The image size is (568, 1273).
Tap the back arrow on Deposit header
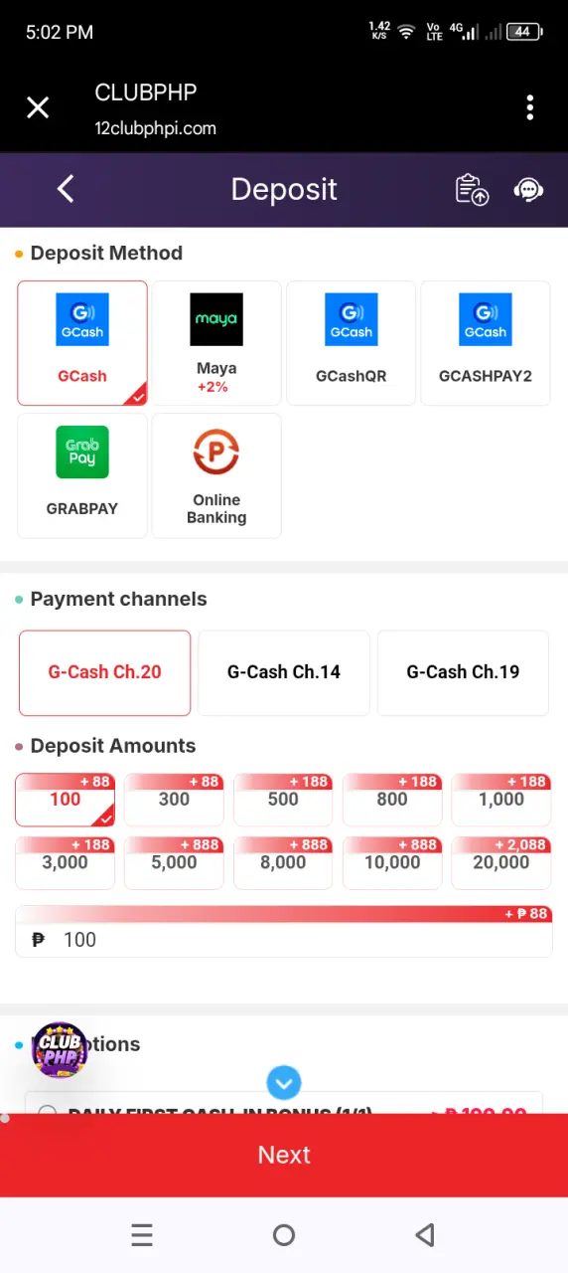(66, 189)
